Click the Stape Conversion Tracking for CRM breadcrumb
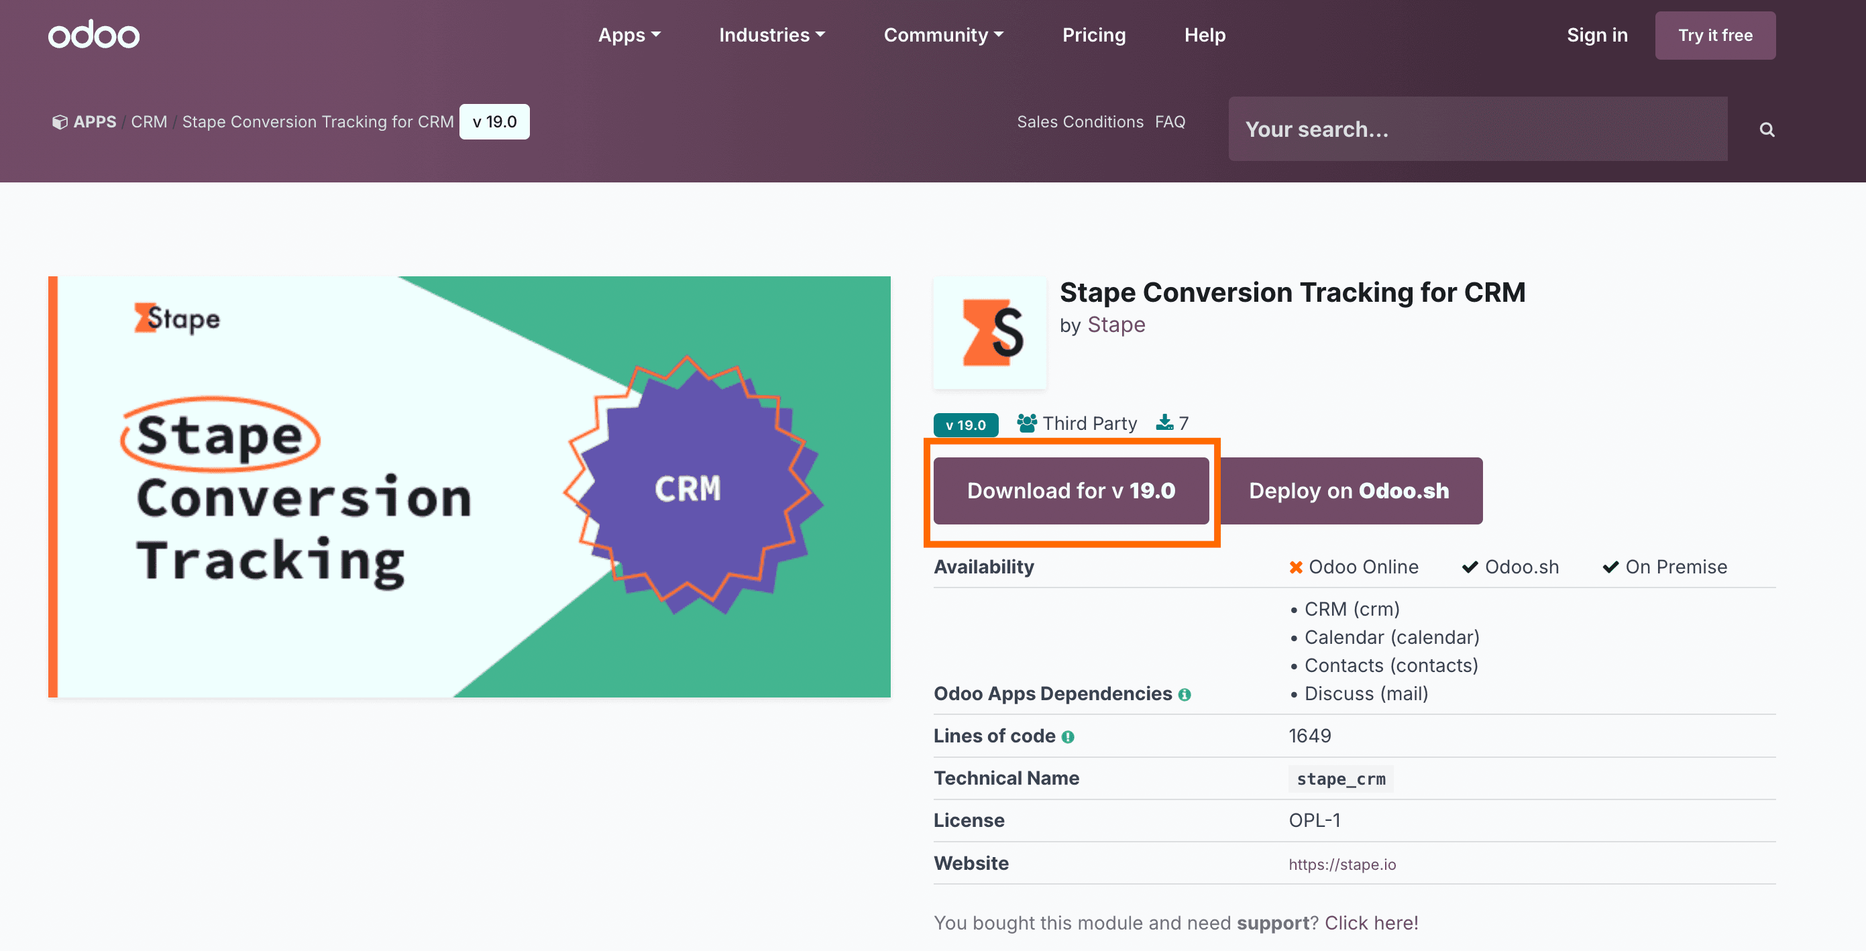Image resolution: width=1866 pixels, height=951 pixels. 318,121
